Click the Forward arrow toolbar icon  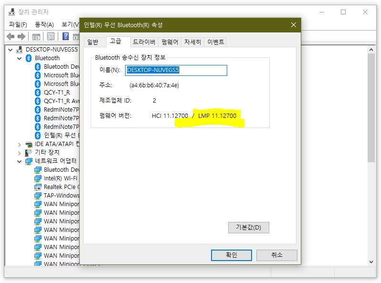[21, 37]
